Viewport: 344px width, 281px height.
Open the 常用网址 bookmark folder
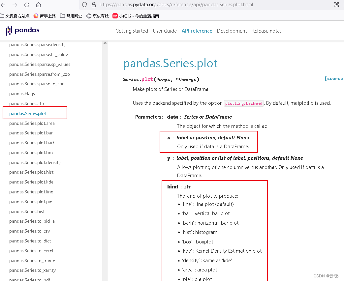click(x=71, y=16)
